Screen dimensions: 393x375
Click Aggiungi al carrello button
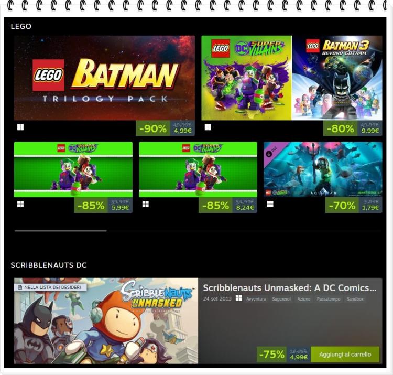pyautogui.click(x=345, y=355)
